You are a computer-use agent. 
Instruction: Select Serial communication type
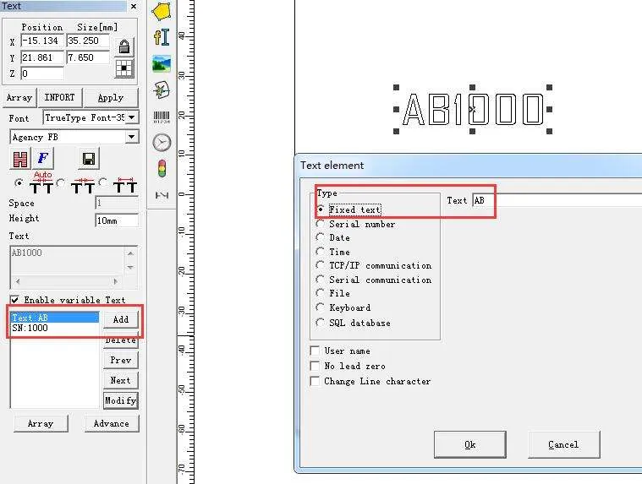click(x=321, y=280)
